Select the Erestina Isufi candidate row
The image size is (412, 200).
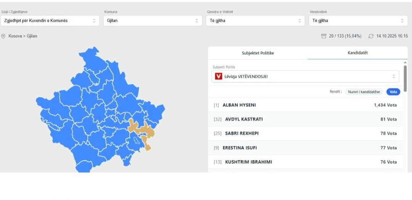pos(305,148)
